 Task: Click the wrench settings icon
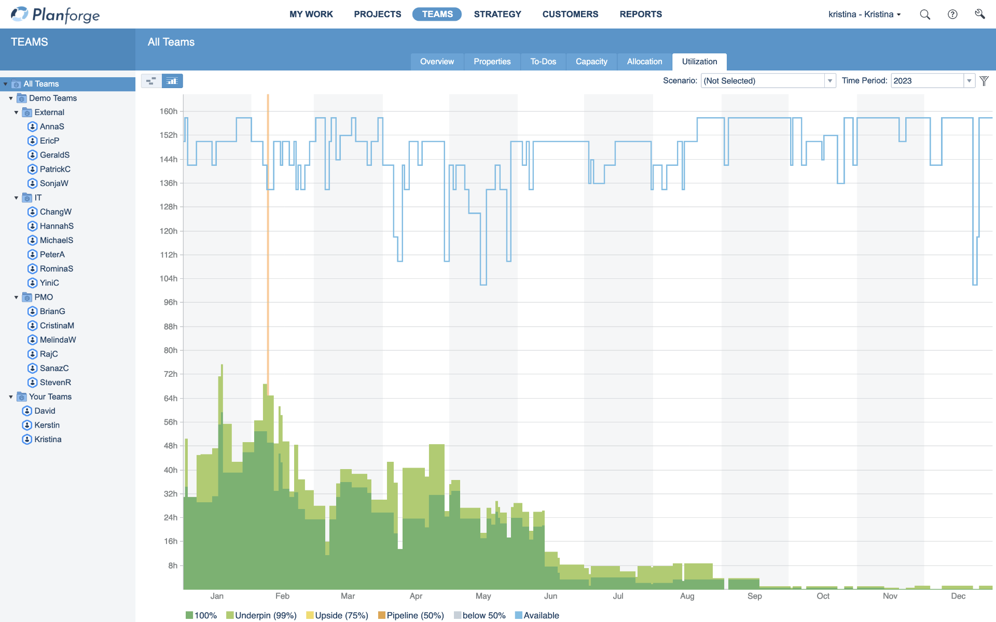979,14
